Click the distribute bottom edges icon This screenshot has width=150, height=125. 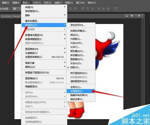tap(92, 9)
